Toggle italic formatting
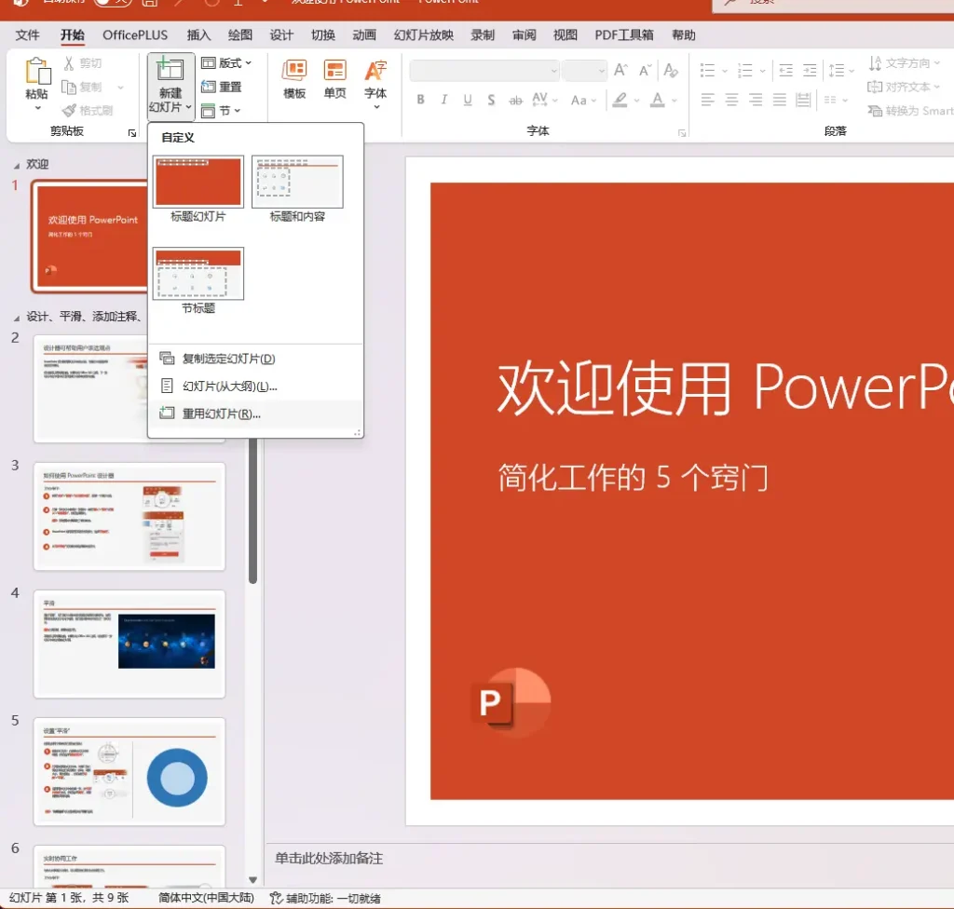954x909 pixels. click(444, 101)
